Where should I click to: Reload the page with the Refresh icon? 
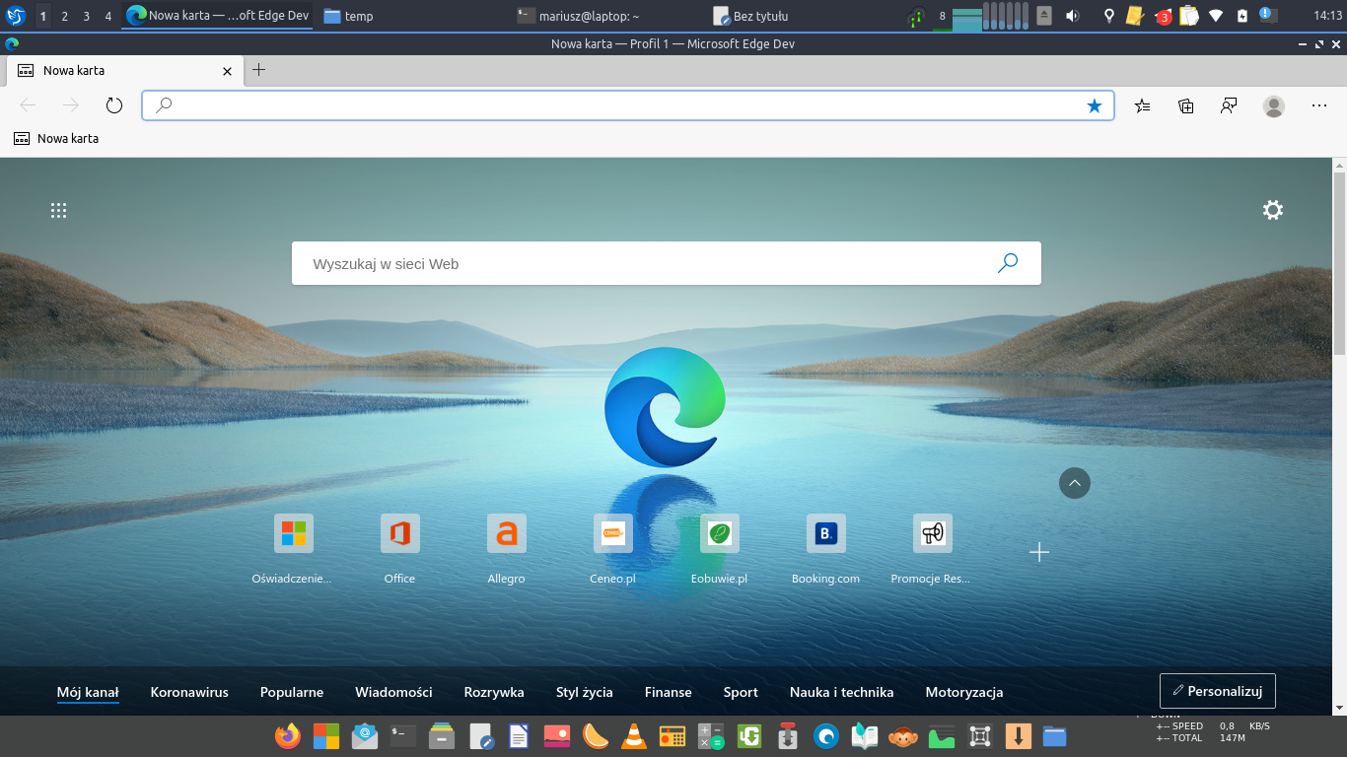click(113, 105)
